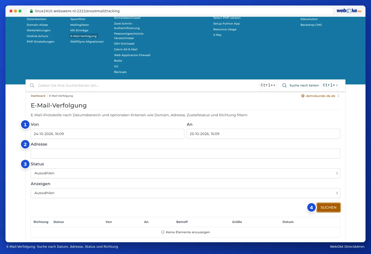Open Domain-Aliase menu link
This screenshot has width=371, height=254.
coord(37,25)
